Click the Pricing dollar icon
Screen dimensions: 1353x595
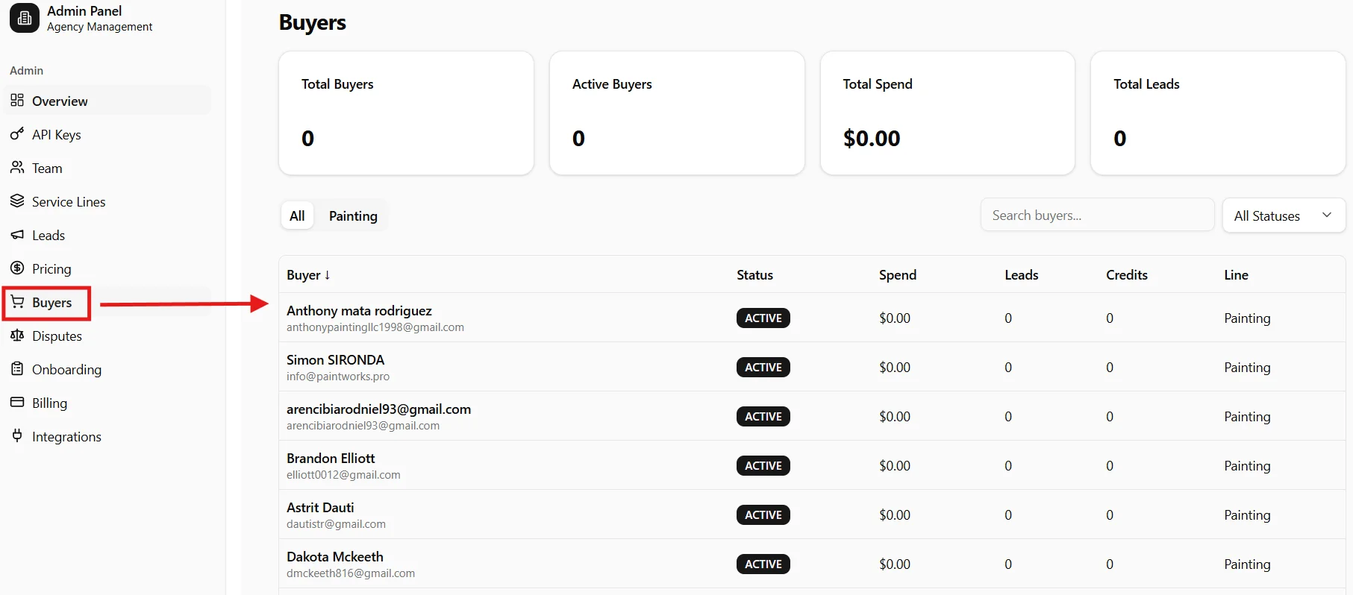pyautogui.click(x=17, y=268)
